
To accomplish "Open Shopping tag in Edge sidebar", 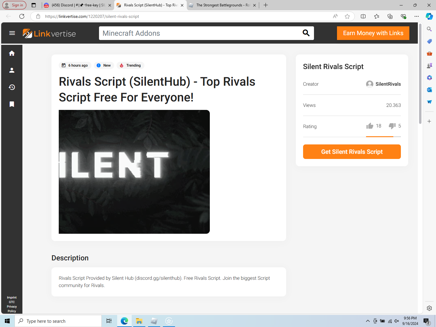I will pyautogui.click(x=429, y=41).
